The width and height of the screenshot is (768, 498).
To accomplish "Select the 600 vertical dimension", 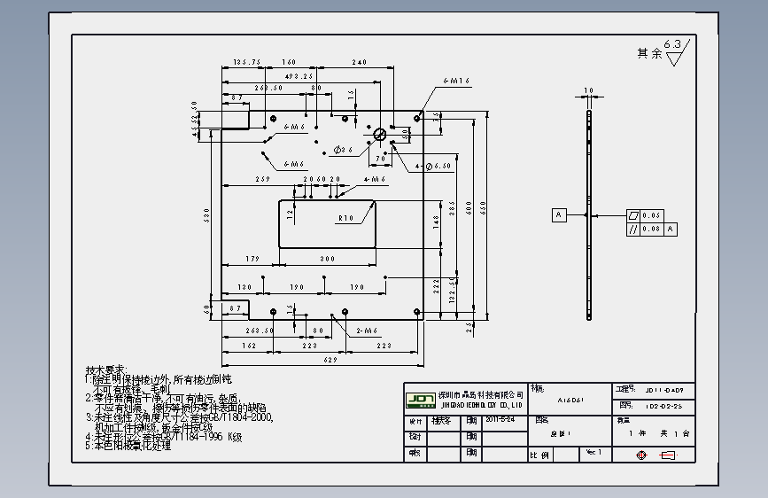I will pyautogui.click(x=469, y=208).
